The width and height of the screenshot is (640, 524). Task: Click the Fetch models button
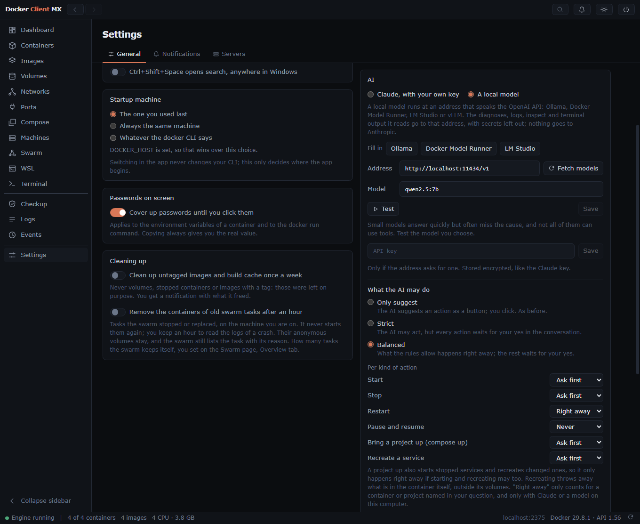pos(573,169)
